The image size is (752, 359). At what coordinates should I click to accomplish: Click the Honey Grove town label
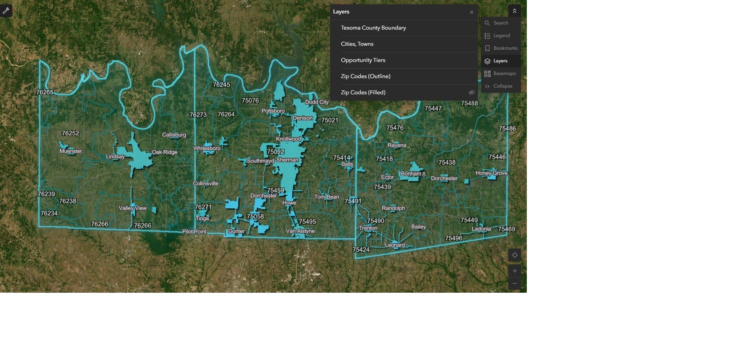point(491,173)
